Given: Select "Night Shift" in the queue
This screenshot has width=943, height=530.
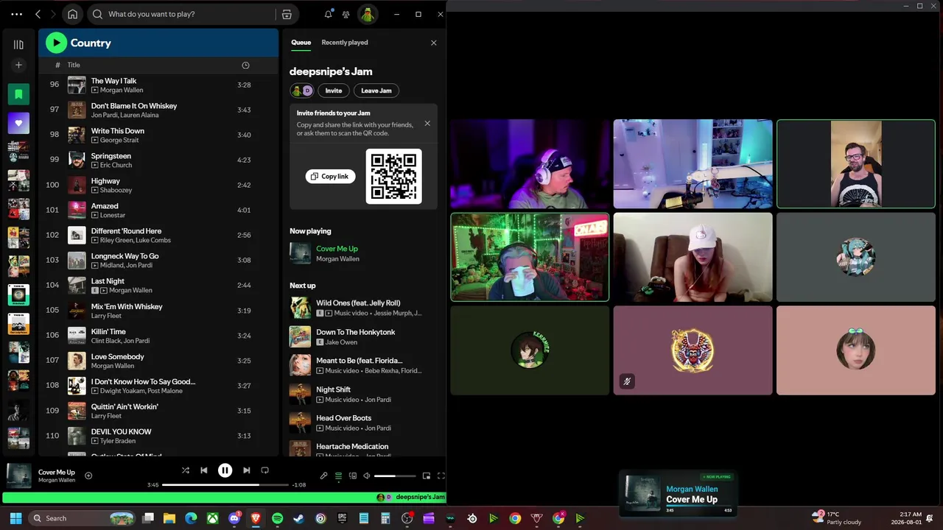Looking at the screenshot, I should [333, 389].
